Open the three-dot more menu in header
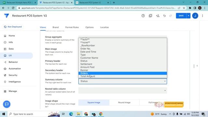 coord(202,16)
